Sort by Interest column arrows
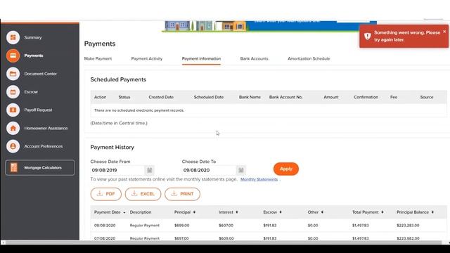 [237, 212]
